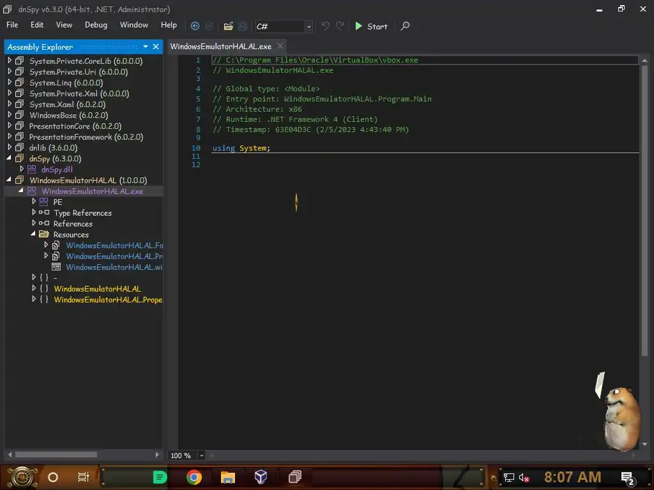The height and width of the screenshot is (490, 654).
Task: Click the 'using System;' code line
Action: 241,148
